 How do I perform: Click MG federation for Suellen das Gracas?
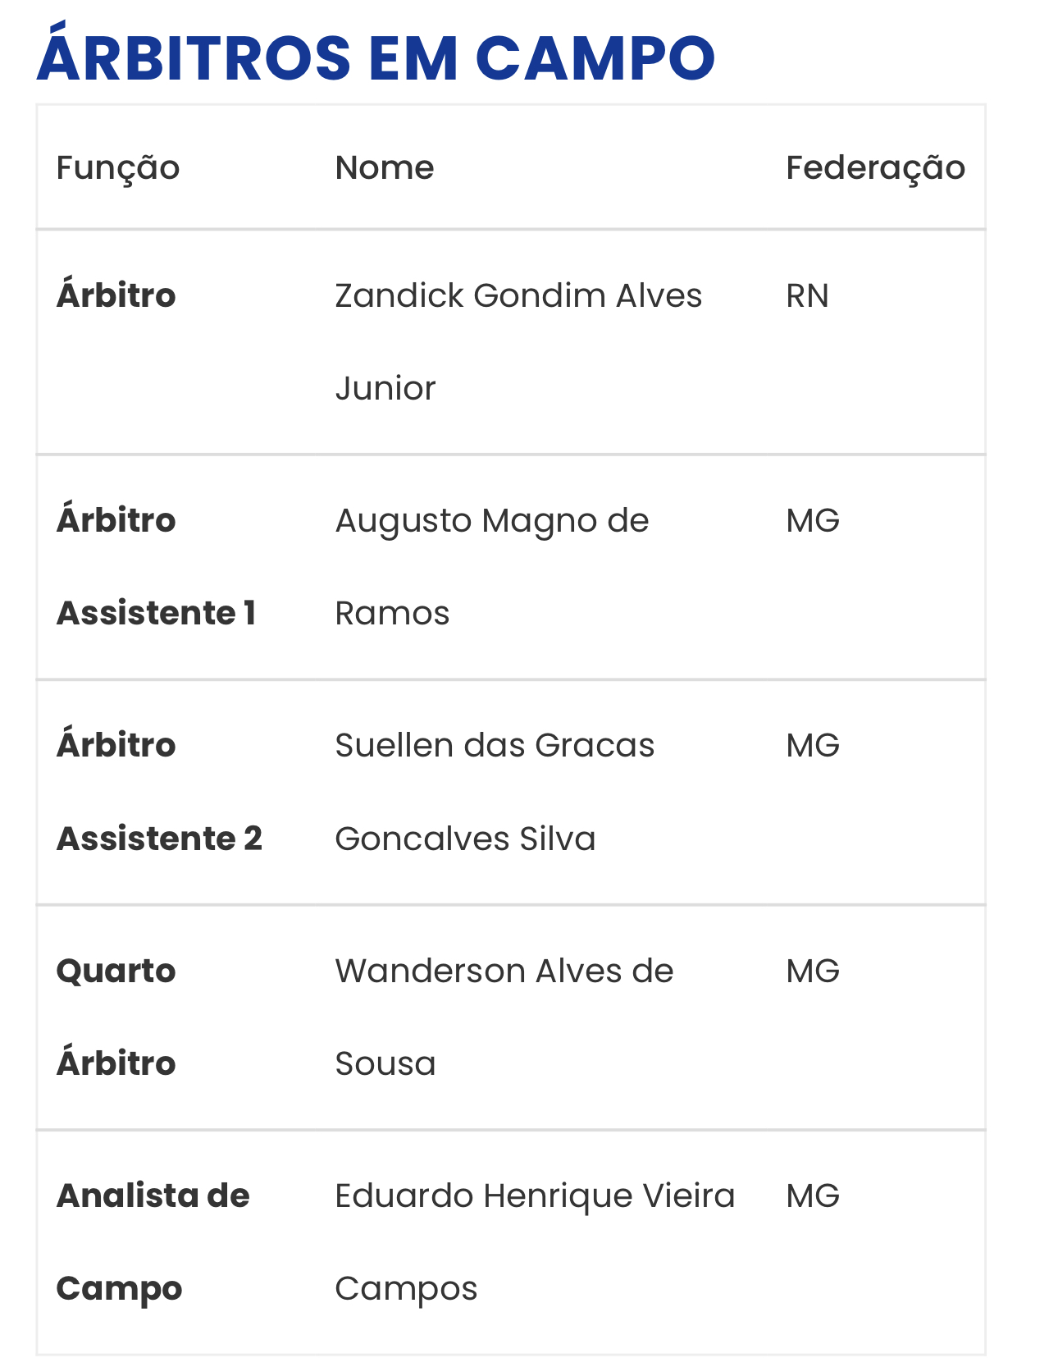813,745
